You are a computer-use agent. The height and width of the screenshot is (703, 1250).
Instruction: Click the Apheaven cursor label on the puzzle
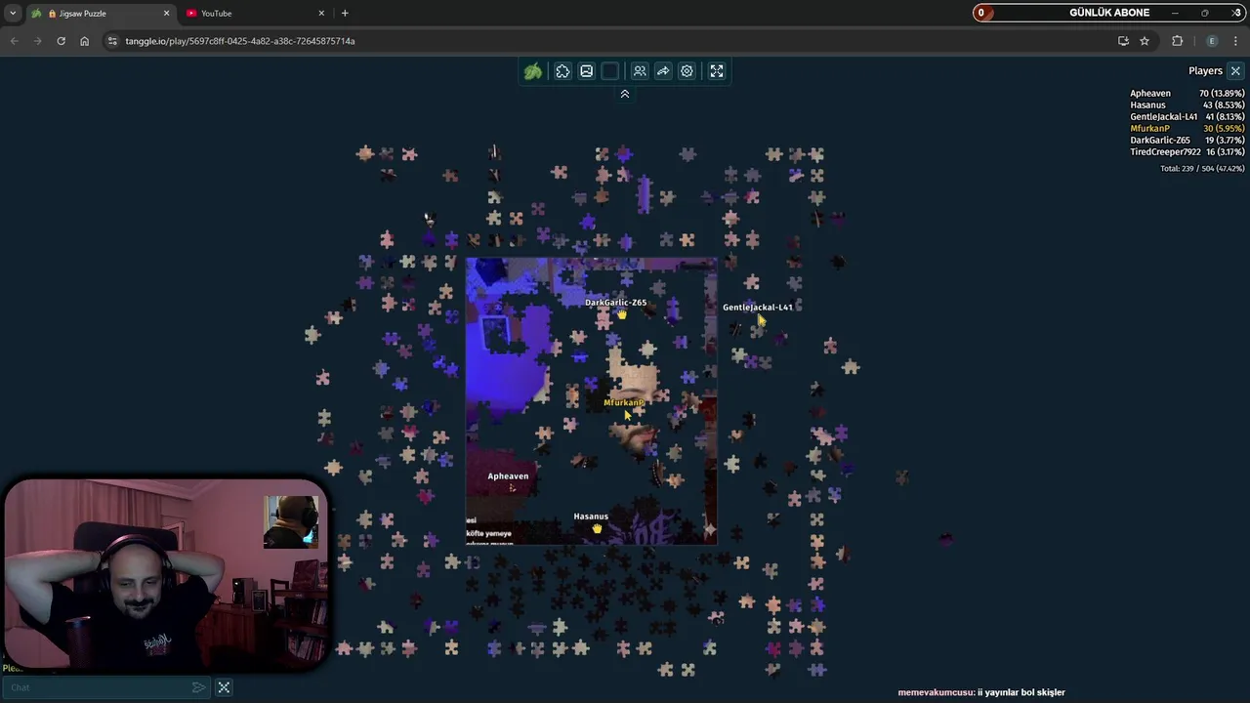pos(508,476)
